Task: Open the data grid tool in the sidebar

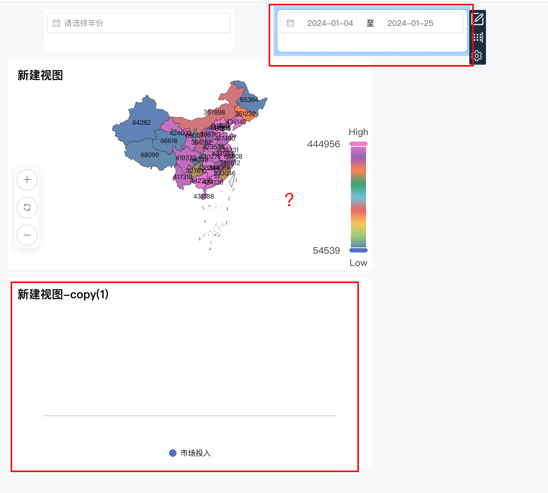Action: 478,37
